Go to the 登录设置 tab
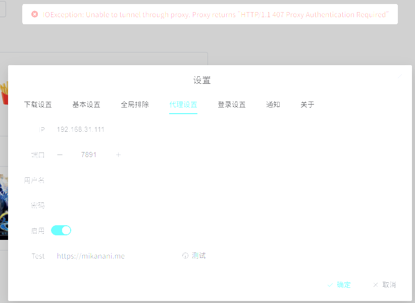 (x=232, y=105)
